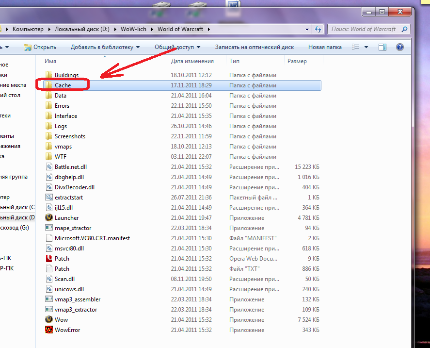430x348 pixels.
Task: Select the ijl15.dll file icon
Action: pyautogui.click(x=49, y=207)
